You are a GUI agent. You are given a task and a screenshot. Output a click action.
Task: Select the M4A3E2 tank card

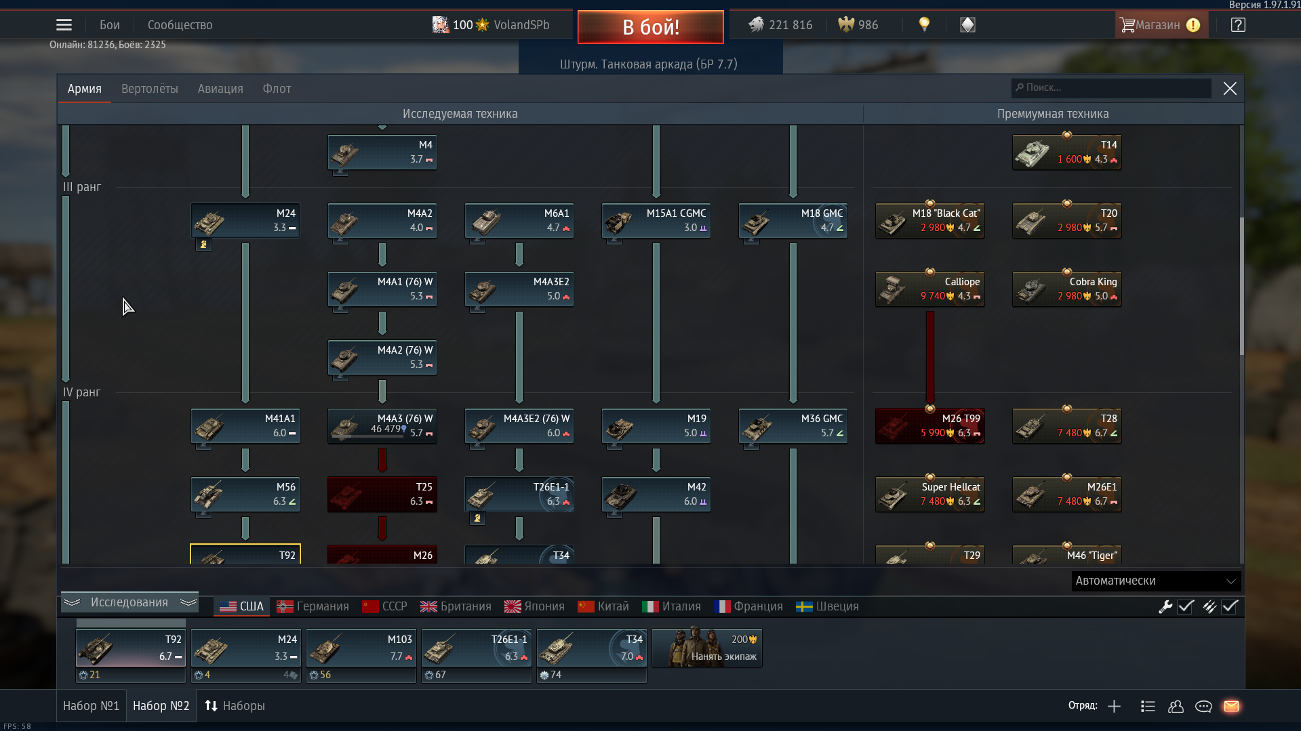[519, 289]
